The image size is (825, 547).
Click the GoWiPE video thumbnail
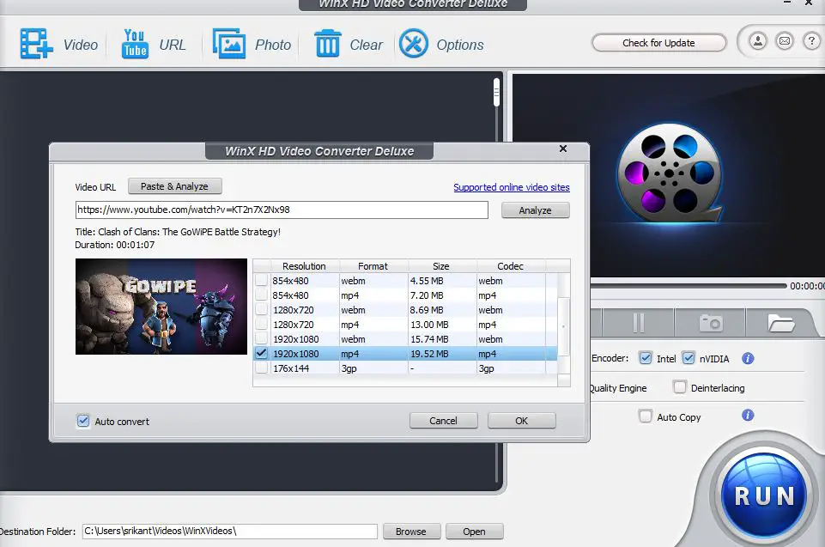[161, 307]
